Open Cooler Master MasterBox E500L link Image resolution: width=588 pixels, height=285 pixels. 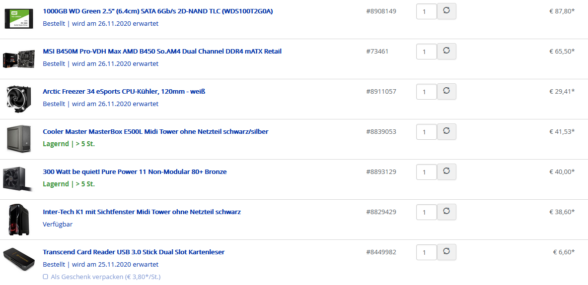tap(155, 131)
